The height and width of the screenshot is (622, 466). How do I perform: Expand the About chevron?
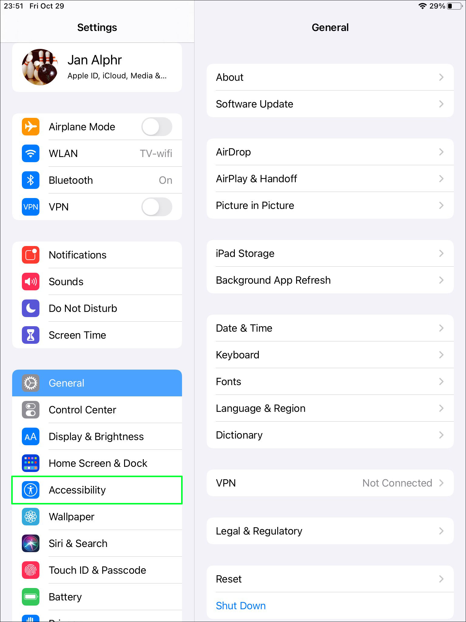click(x=441, y=77)
